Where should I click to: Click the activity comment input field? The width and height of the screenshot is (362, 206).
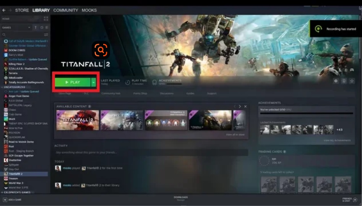coord(151,152)
